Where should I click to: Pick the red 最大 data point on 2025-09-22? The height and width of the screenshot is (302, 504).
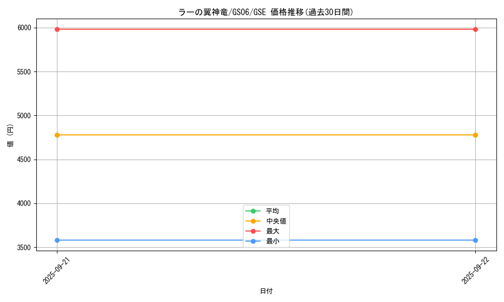click(x=475, y=30)
